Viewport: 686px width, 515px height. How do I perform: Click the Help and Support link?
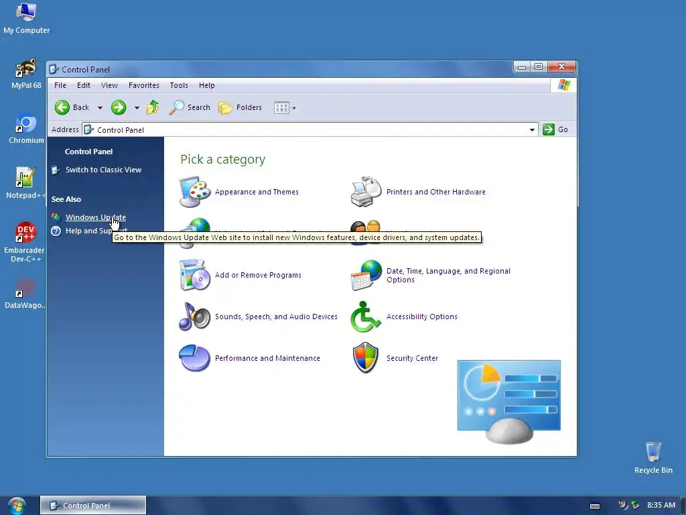[x=96, y=231]
